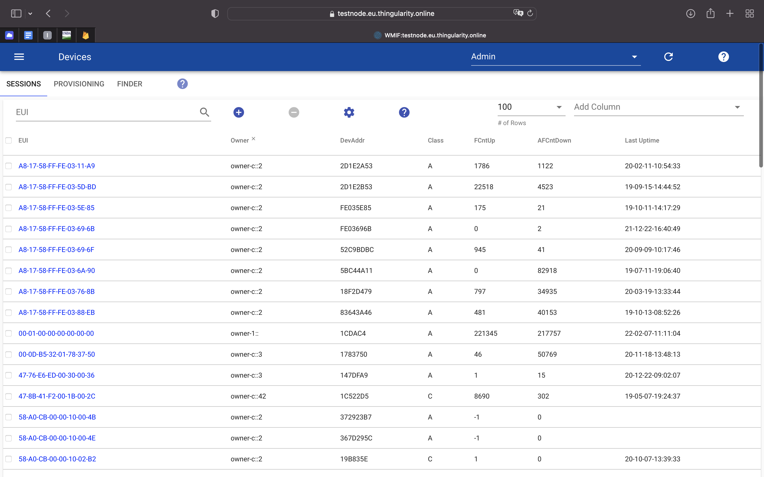Select checkbox for 00-01-00-00-00-00-00-00 row
This screenshot has height=477, width=764.
tap(8, 333)
